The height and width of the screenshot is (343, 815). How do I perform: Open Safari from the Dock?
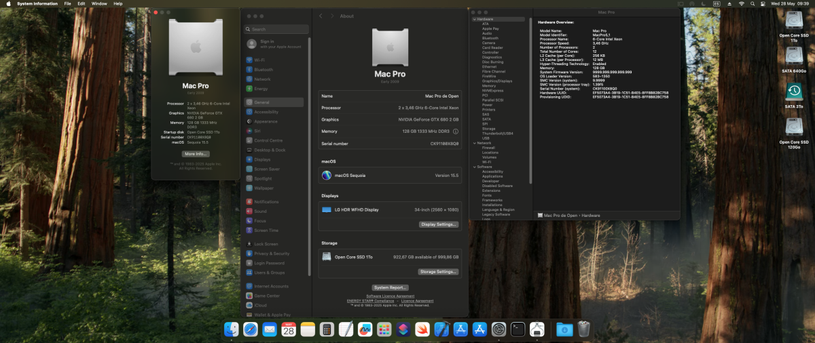pyautogui.click(x=251, y=329)
